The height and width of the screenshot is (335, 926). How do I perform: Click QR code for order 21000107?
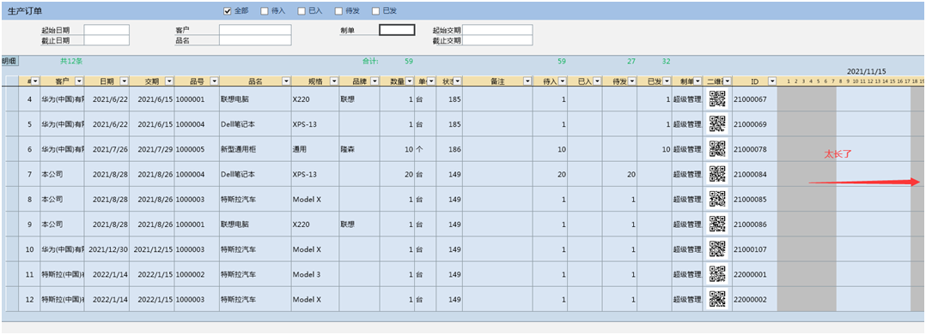click(x=717, y=249)
